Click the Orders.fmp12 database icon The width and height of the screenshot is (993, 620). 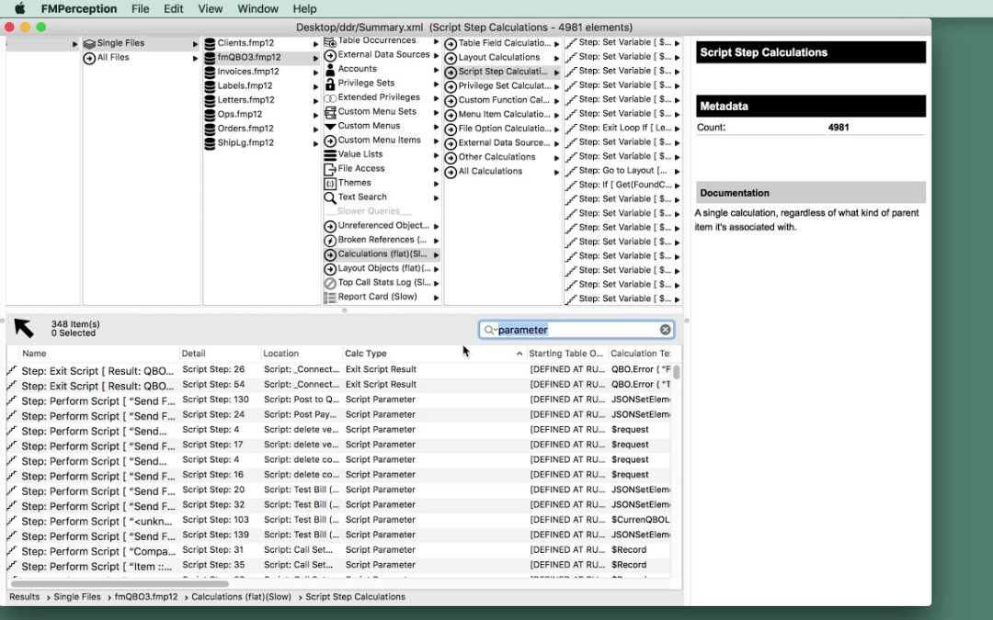[x=210, y=130]
